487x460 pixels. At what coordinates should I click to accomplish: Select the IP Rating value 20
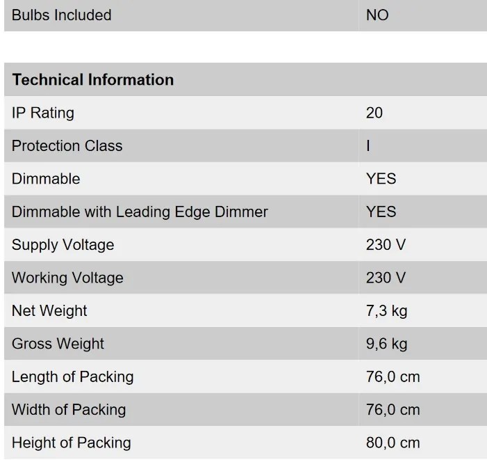pyautogui.click(x=374, y=113)
